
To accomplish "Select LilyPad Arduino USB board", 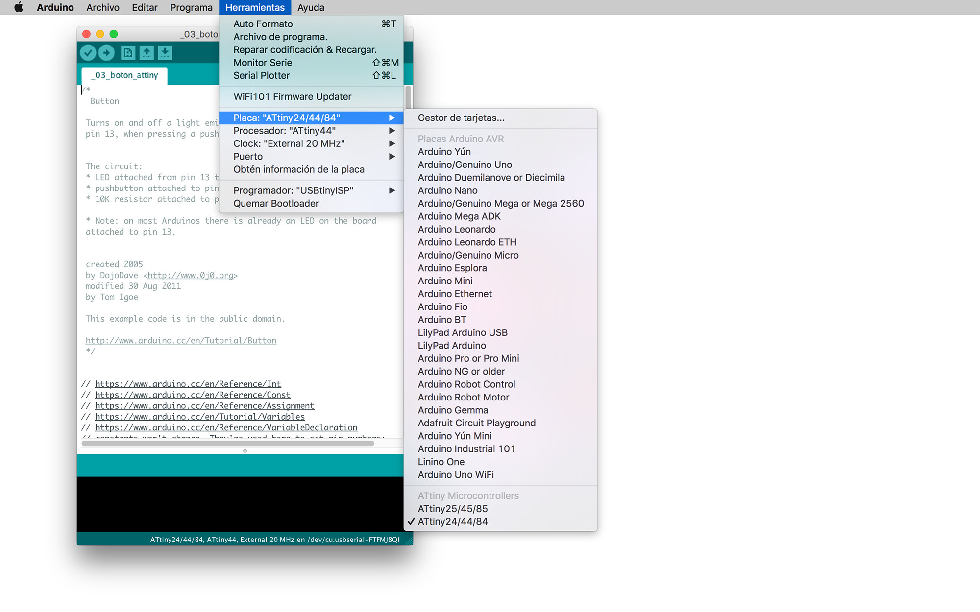I will 500,332.
